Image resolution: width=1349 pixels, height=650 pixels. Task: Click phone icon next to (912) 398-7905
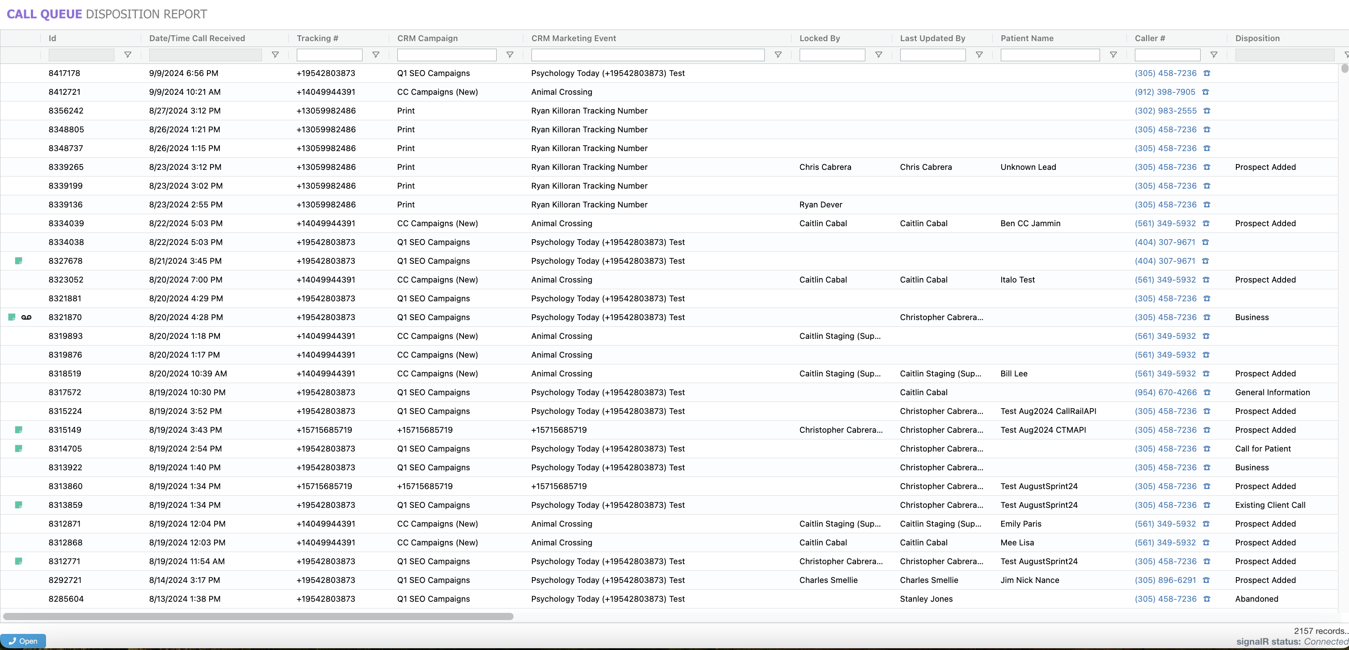point(1205,92)
